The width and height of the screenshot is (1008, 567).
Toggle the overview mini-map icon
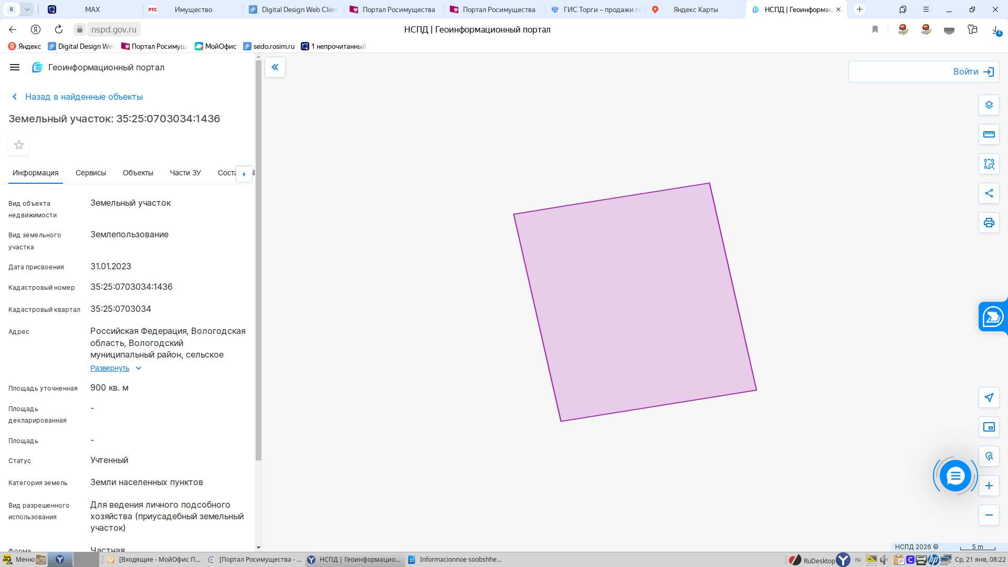989,427
